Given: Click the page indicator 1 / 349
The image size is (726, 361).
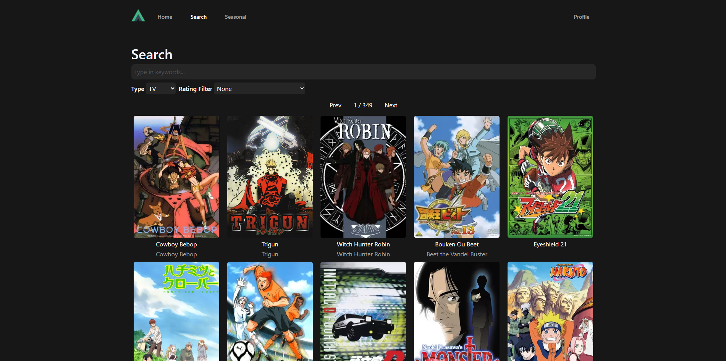Looking at the screenshot, I should [x=363, y=105].
